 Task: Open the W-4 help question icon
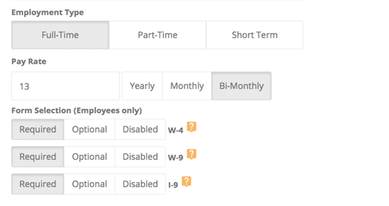click(192, 127)
